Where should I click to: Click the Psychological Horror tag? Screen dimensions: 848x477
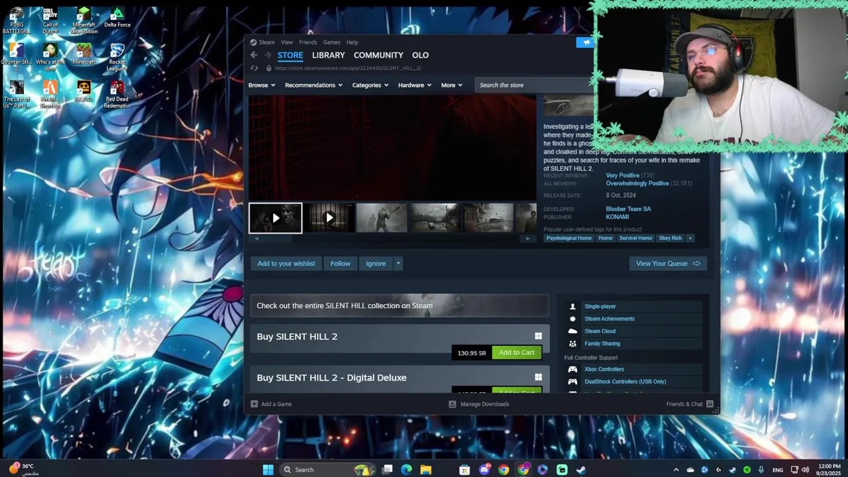(569, 238)
